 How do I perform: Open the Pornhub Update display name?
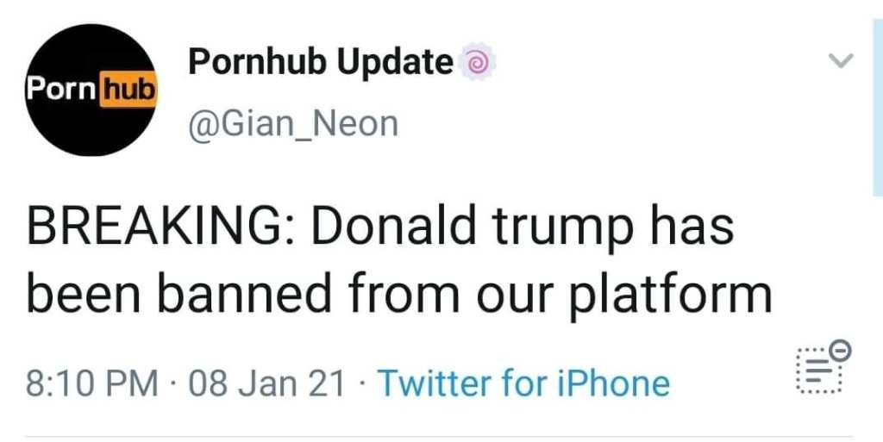321,61
